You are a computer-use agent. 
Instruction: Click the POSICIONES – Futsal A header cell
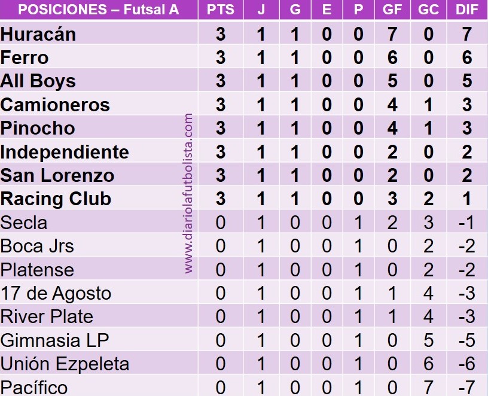(99, 10)
